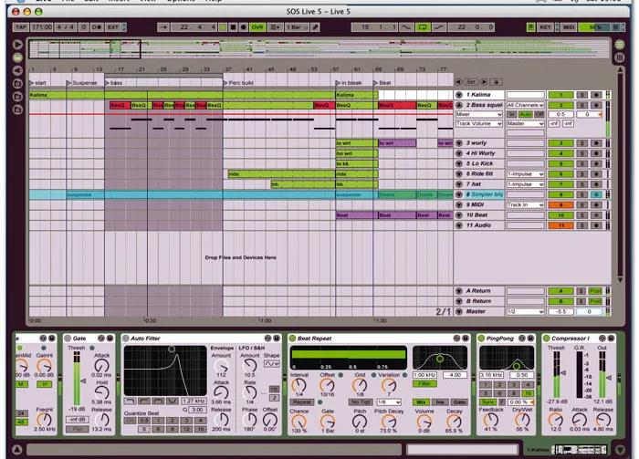This screenshot has width=639, height=459.
Task: Click the TAP tempo button
Action: tap(20, 27)
